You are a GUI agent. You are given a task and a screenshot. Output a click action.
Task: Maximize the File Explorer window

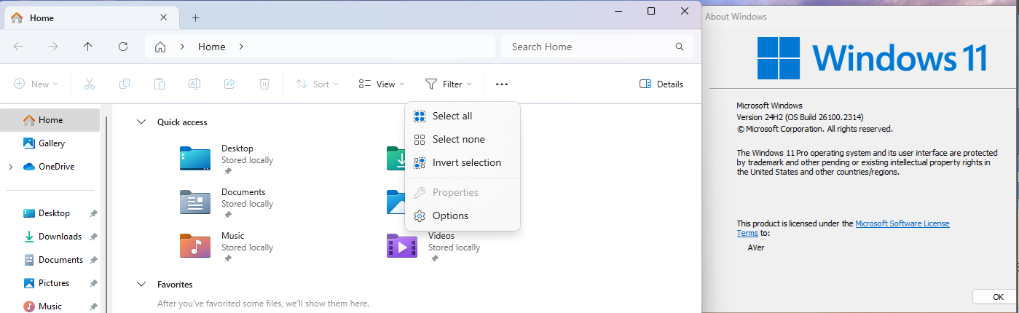coord(651,11)
